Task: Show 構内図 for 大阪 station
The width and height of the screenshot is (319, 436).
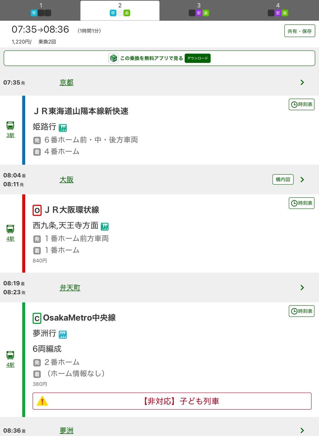Action: tap(283, 180)
